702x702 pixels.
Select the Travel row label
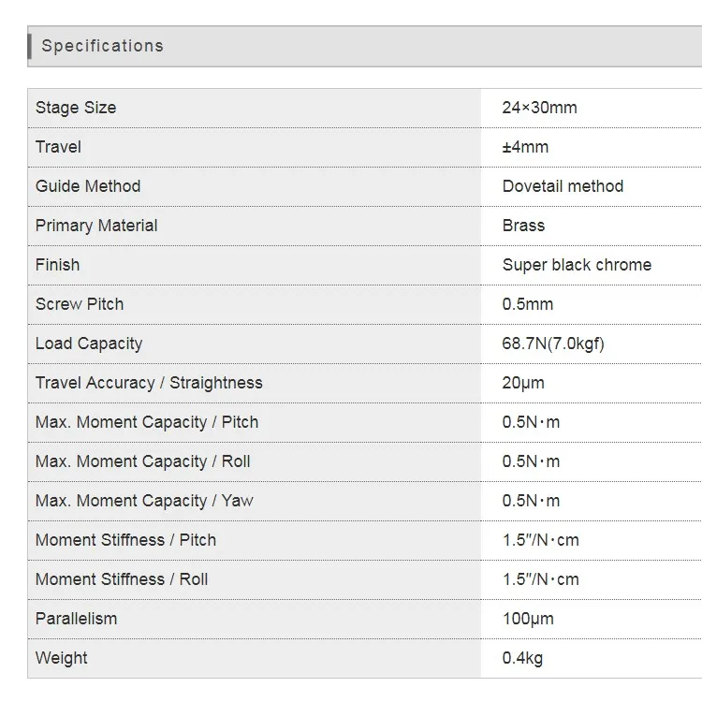click(x=58, y=147)
